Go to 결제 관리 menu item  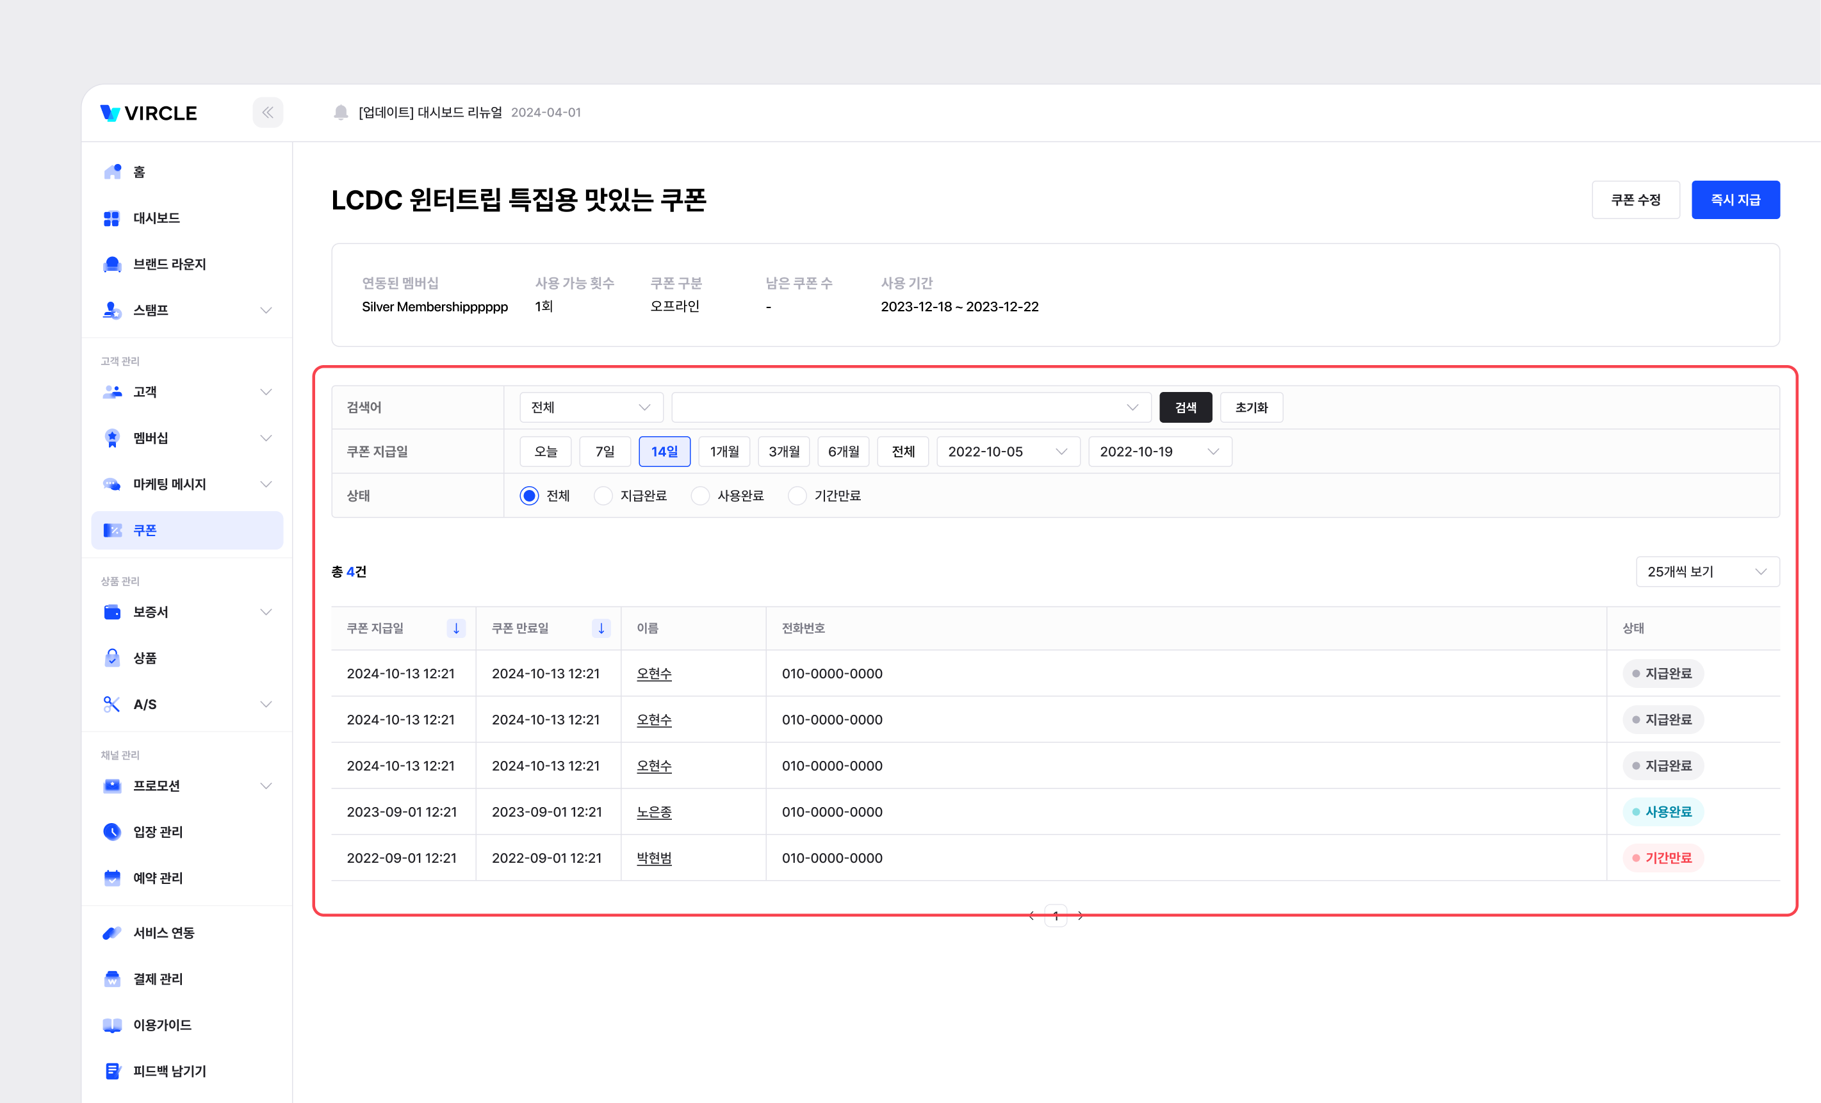[158, 979]
